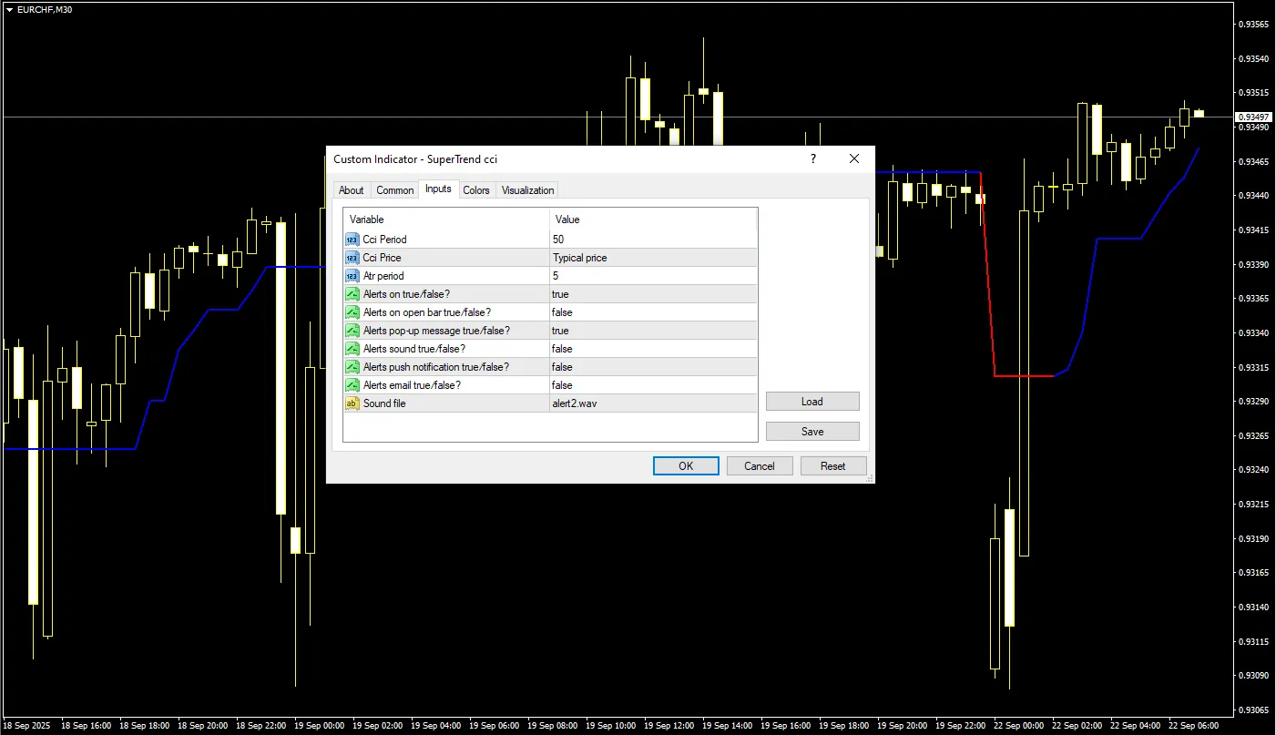Click the 'Alerts email true/false?' label
Screen dimensions: 1276x735
[412, 385]
